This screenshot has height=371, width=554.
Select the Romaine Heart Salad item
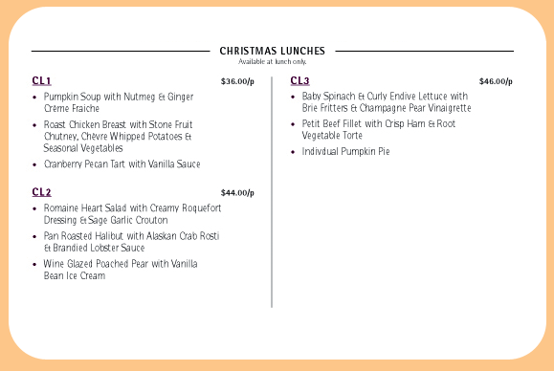(x=132, y=214)
